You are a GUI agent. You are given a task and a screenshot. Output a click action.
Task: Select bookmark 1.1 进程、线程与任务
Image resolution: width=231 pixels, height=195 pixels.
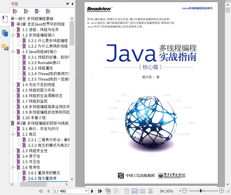pyautogui.click(x=41, y=30)
